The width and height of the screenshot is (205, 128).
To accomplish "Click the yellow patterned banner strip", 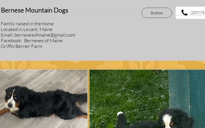I will click(x=102, y=65).
